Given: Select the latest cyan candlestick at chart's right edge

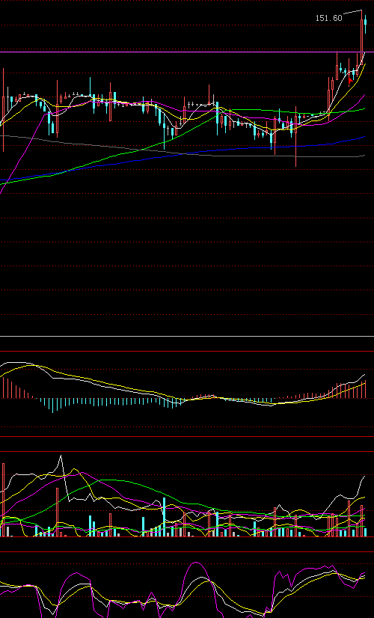Looking at the screenshot, I should coord(366,24).
